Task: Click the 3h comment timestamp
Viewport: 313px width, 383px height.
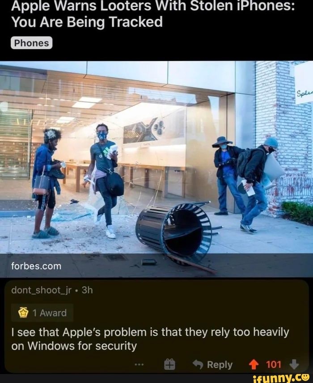Action: pos(87,290)
